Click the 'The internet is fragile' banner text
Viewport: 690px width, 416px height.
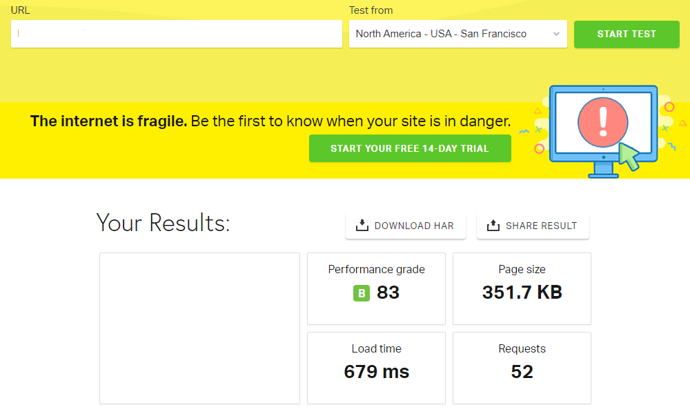[x=270, y=121]
